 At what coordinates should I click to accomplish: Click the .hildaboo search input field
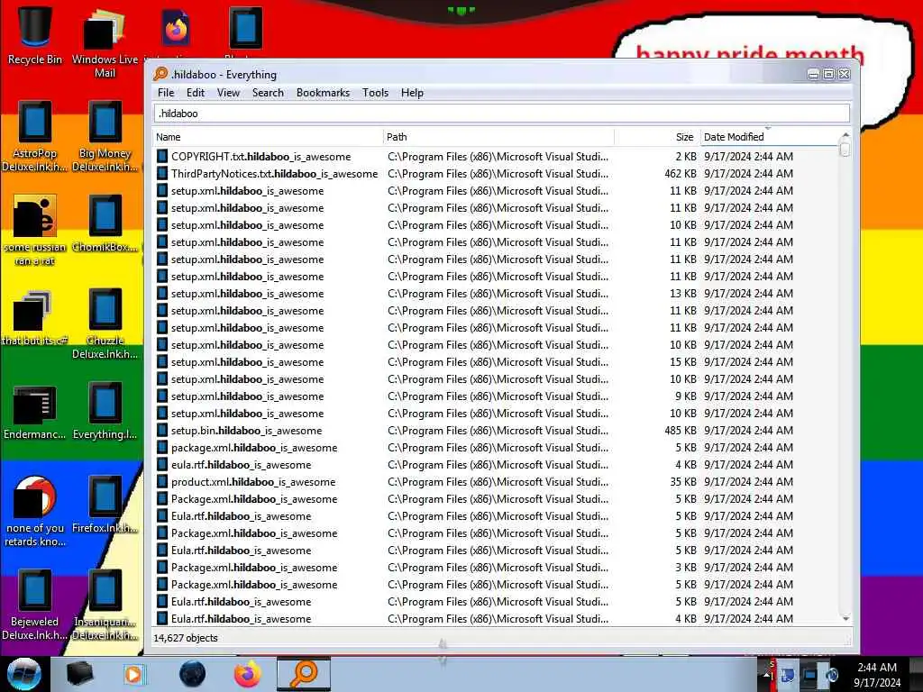point(501,114)
